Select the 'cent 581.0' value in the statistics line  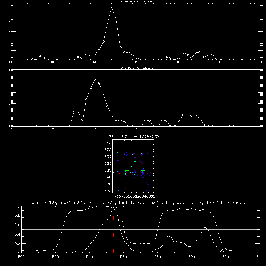click(x=44, y=202)
